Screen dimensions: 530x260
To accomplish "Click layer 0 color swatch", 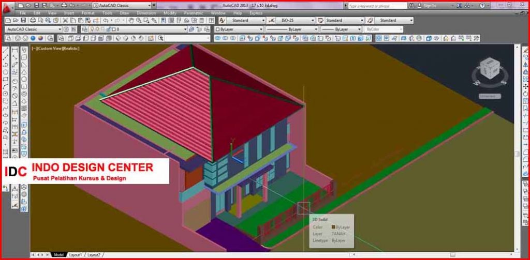I will [114, 29].
